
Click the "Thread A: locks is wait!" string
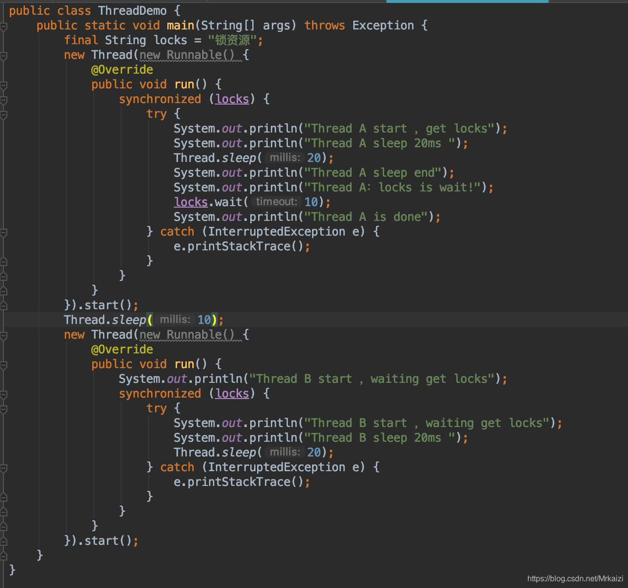point(392,187)
